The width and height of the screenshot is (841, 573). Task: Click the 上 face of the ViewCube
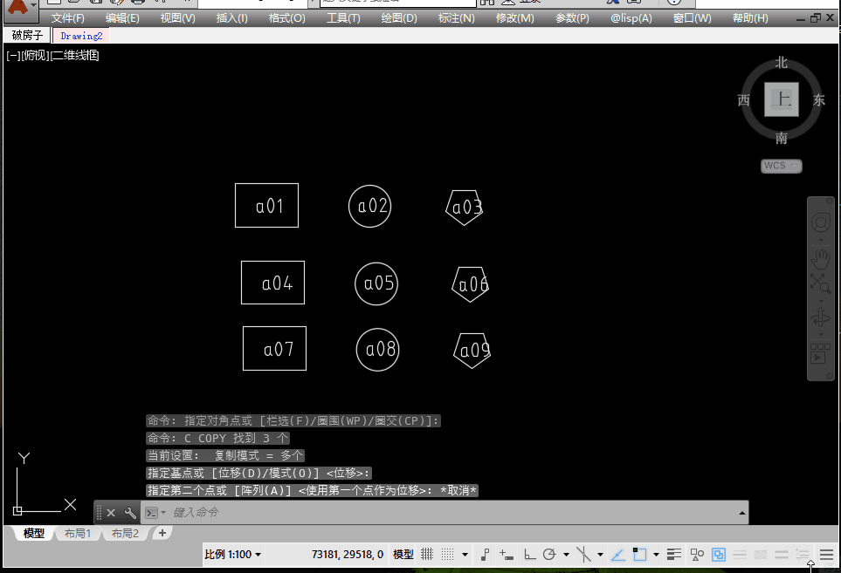[781, 99]
